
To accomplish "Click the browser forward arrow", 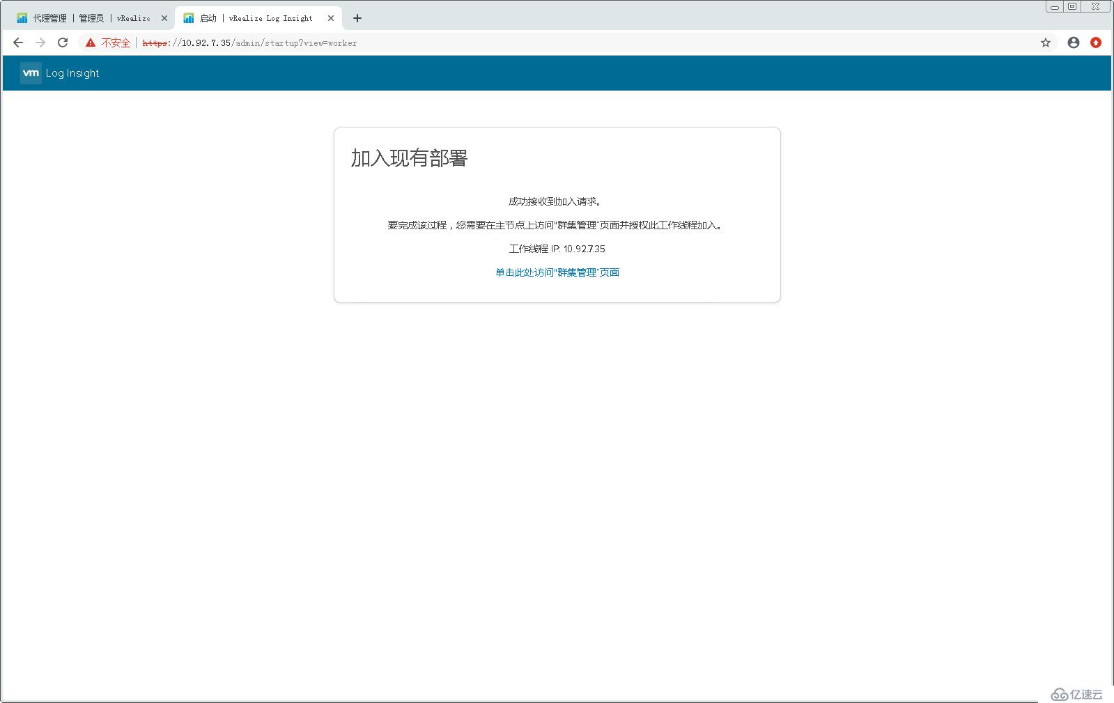I will tap(40, 43).
